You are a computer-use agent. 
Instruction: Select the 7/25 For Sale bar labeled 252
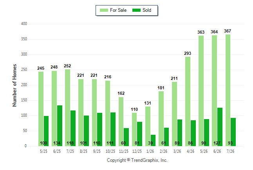pos(68,108)
